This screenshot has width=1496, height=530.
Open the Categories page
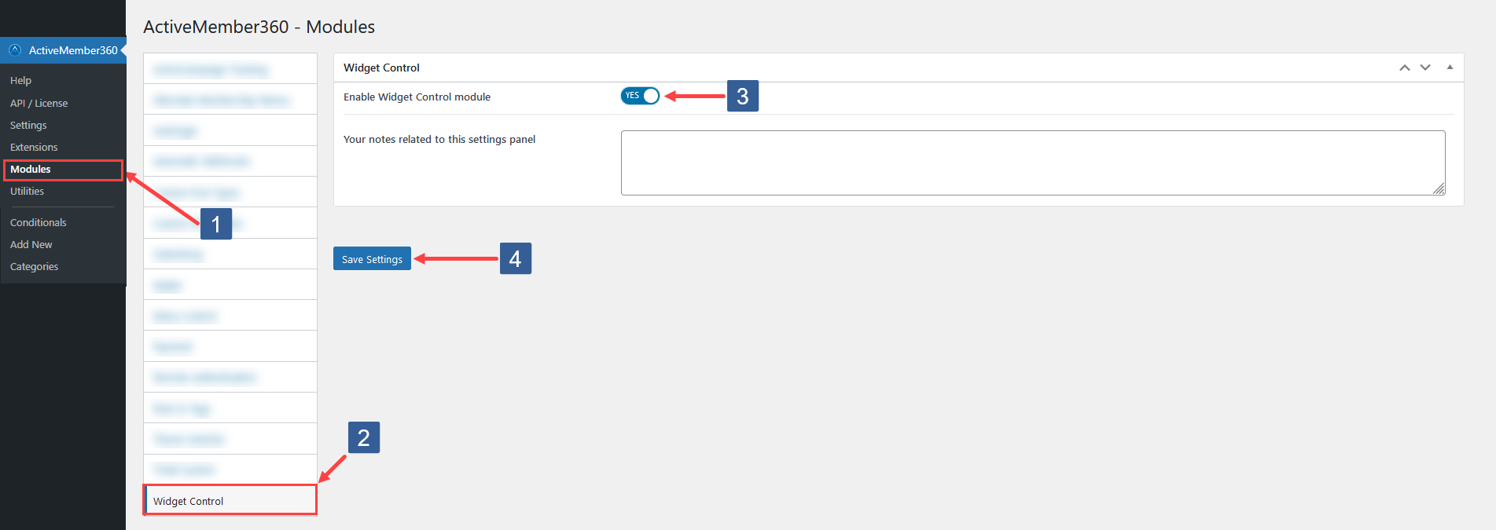[x=34, y=266]
